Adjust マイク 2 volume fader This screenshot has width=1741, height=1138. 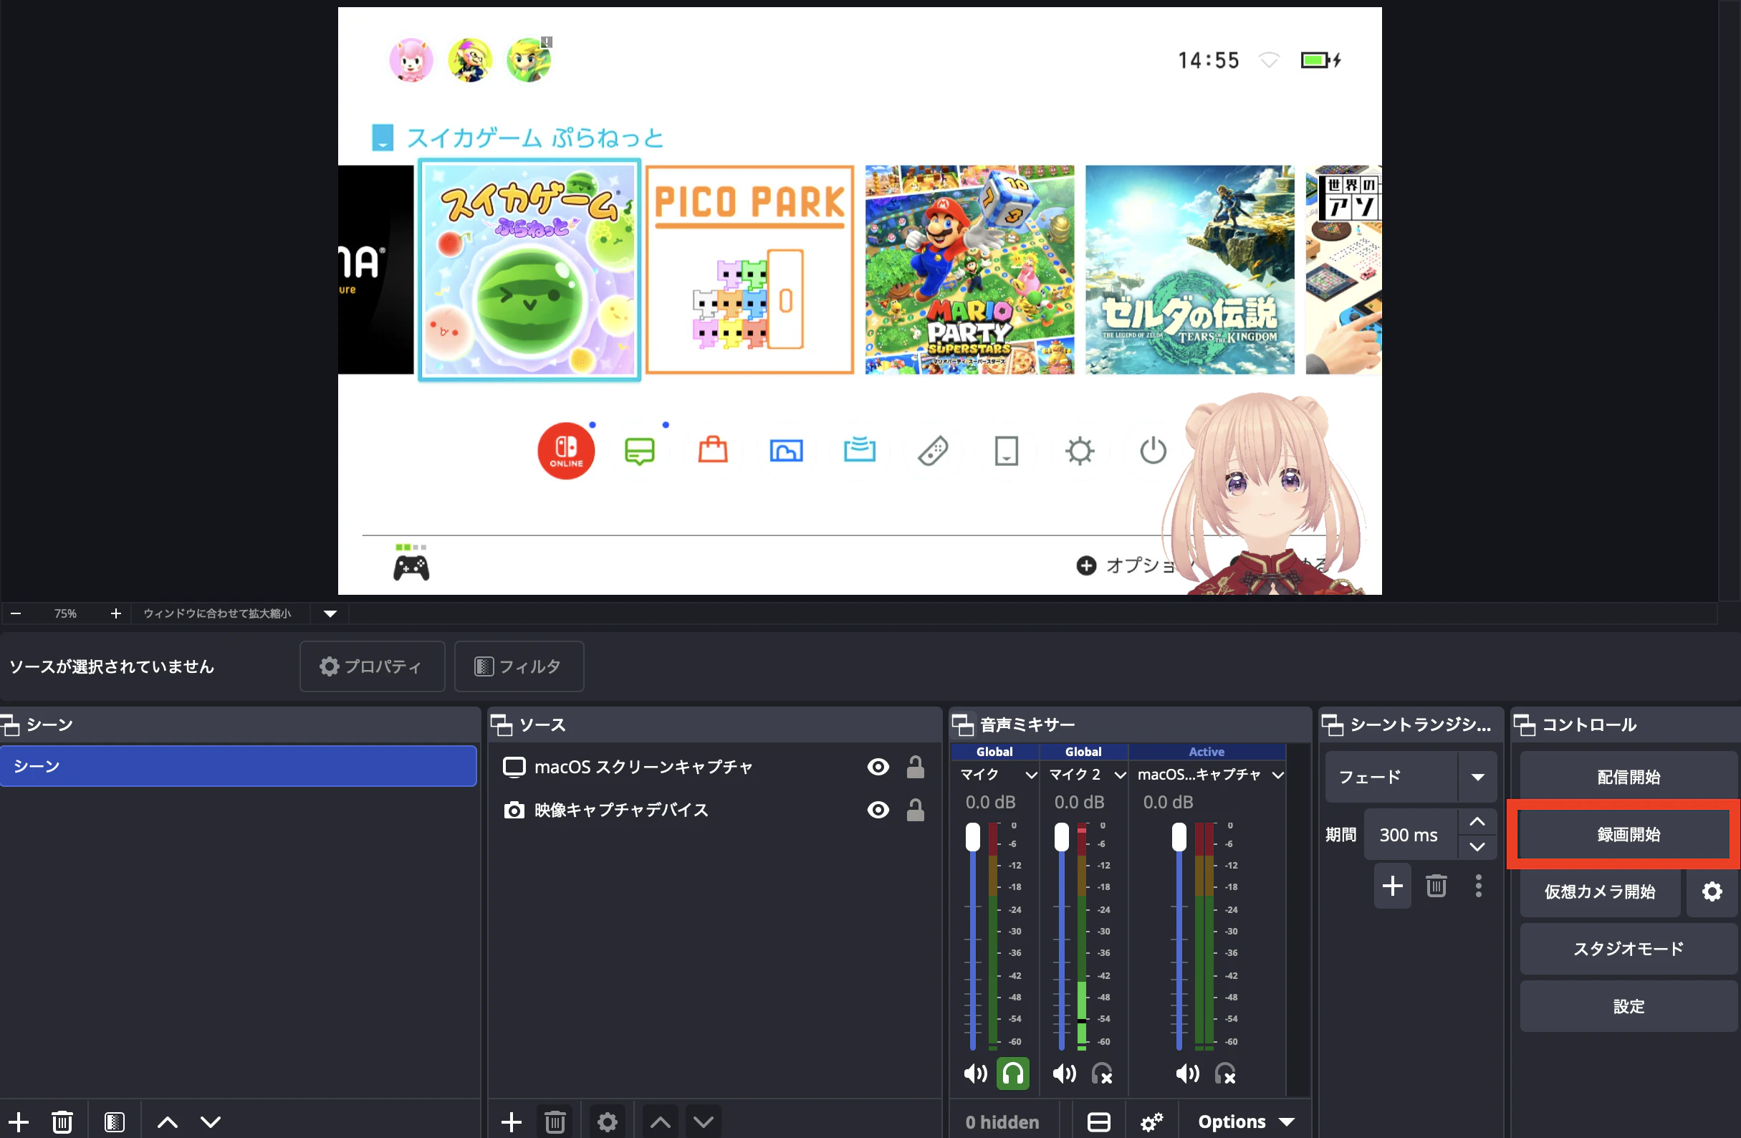coord(1061,836)
